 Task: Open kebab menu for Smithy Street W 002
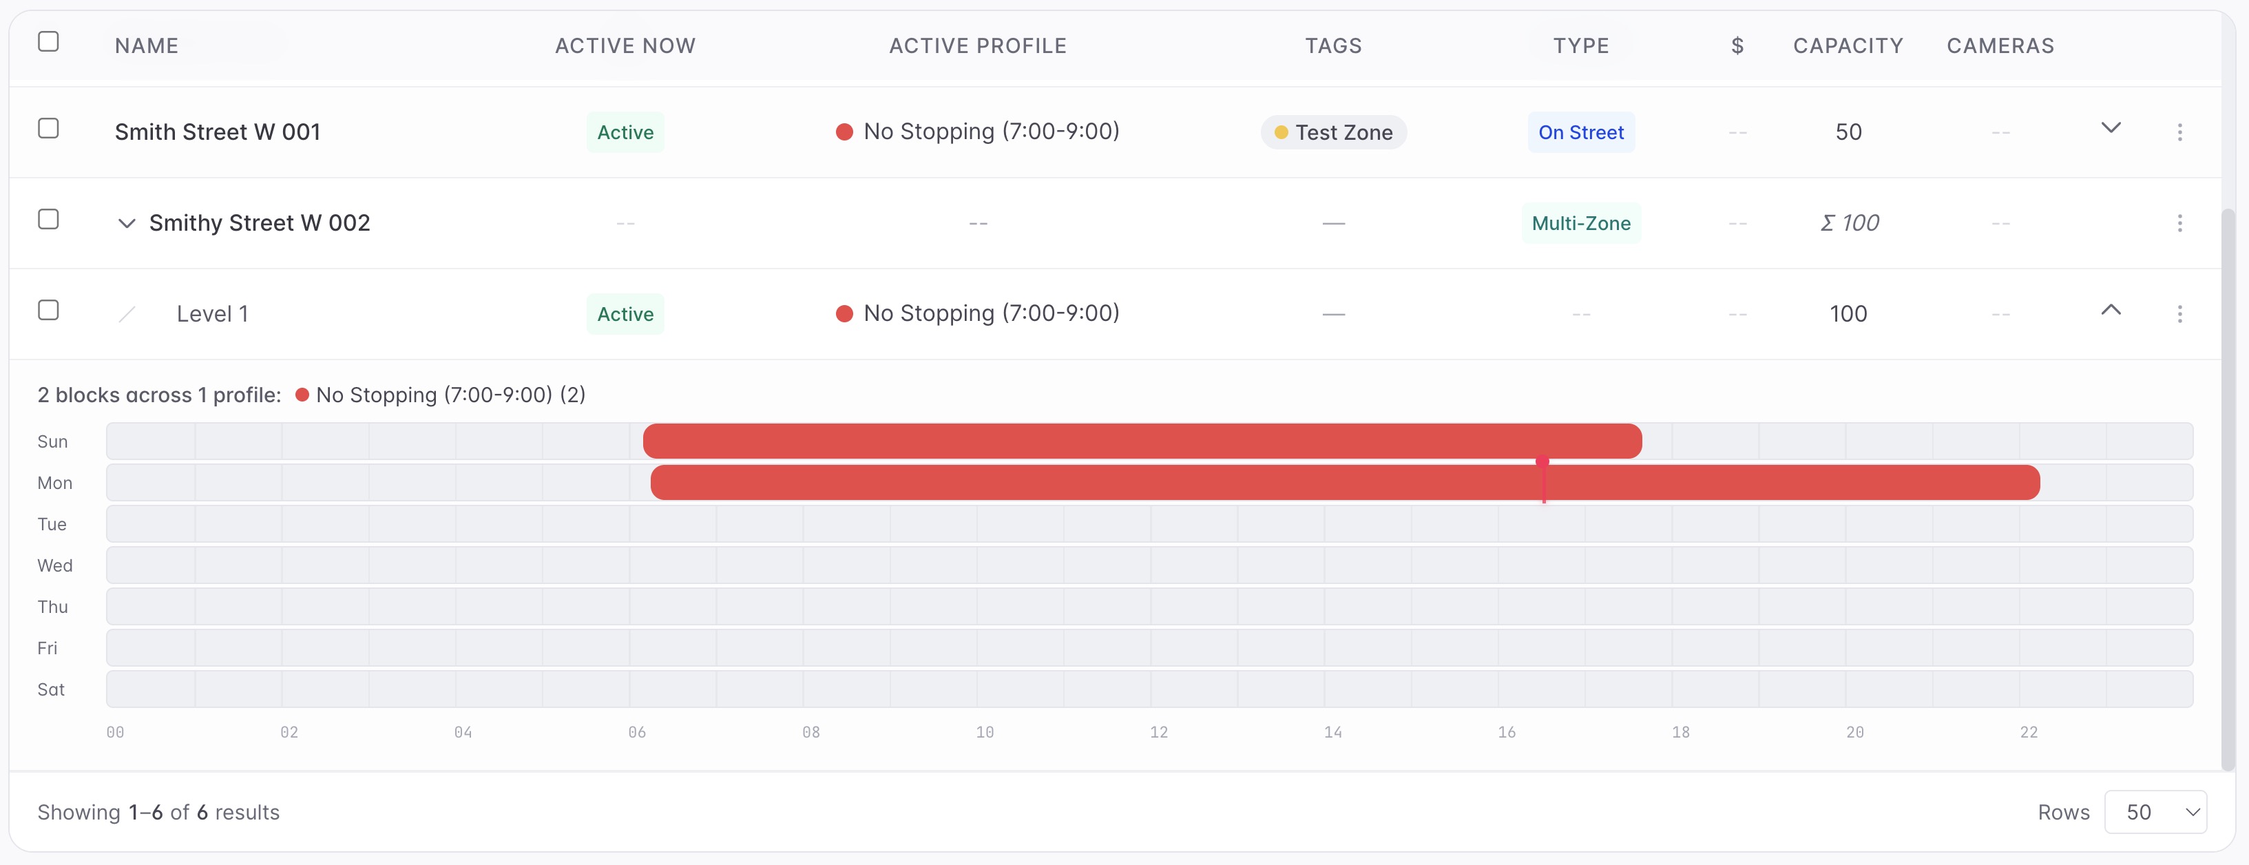2179,222
